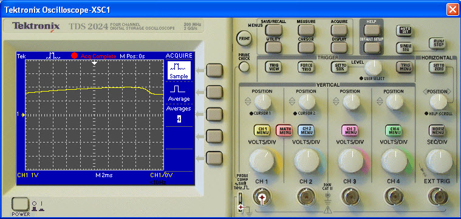Viewport: 461px width, 219px height.
Task: Click the SET TO 50% trigger button
Action: point(340,67)
